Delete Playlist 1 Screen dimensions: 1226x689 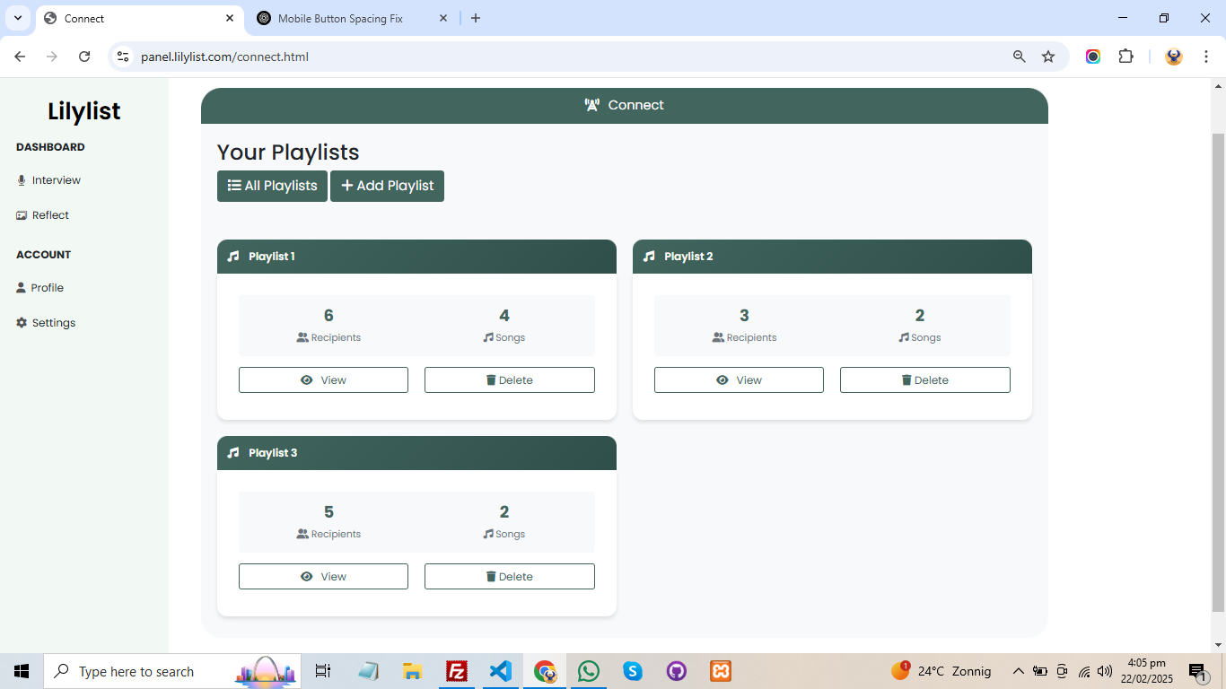509,380
